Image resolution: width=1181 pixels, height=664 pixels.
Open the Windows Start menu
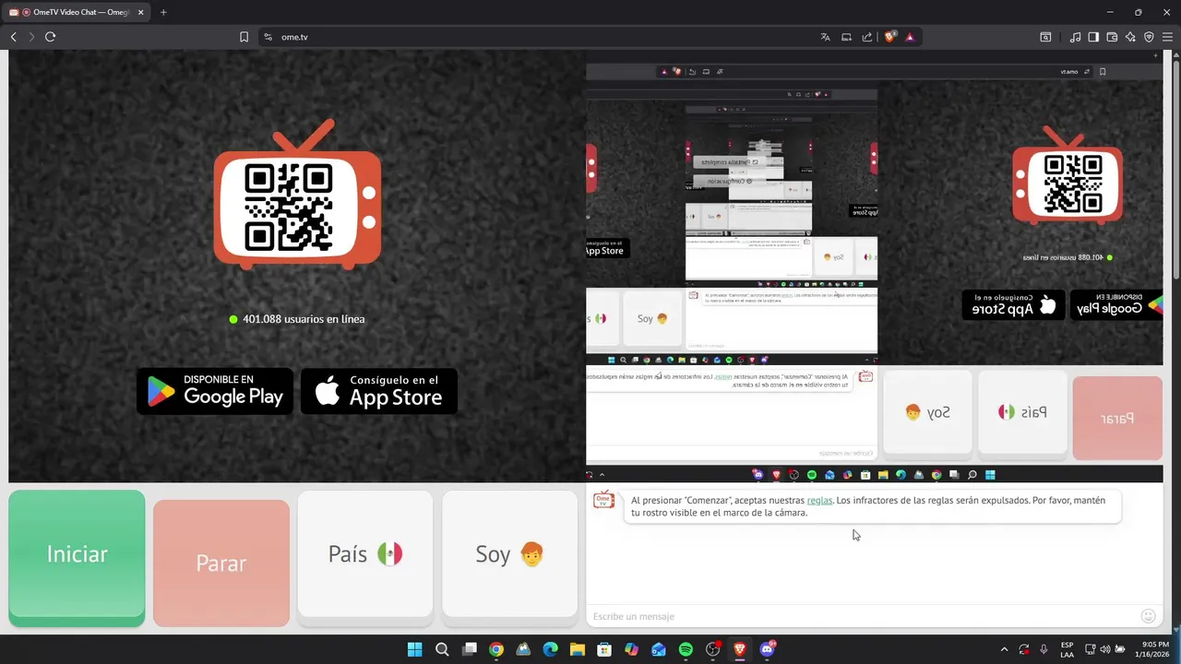coord(415,649)
